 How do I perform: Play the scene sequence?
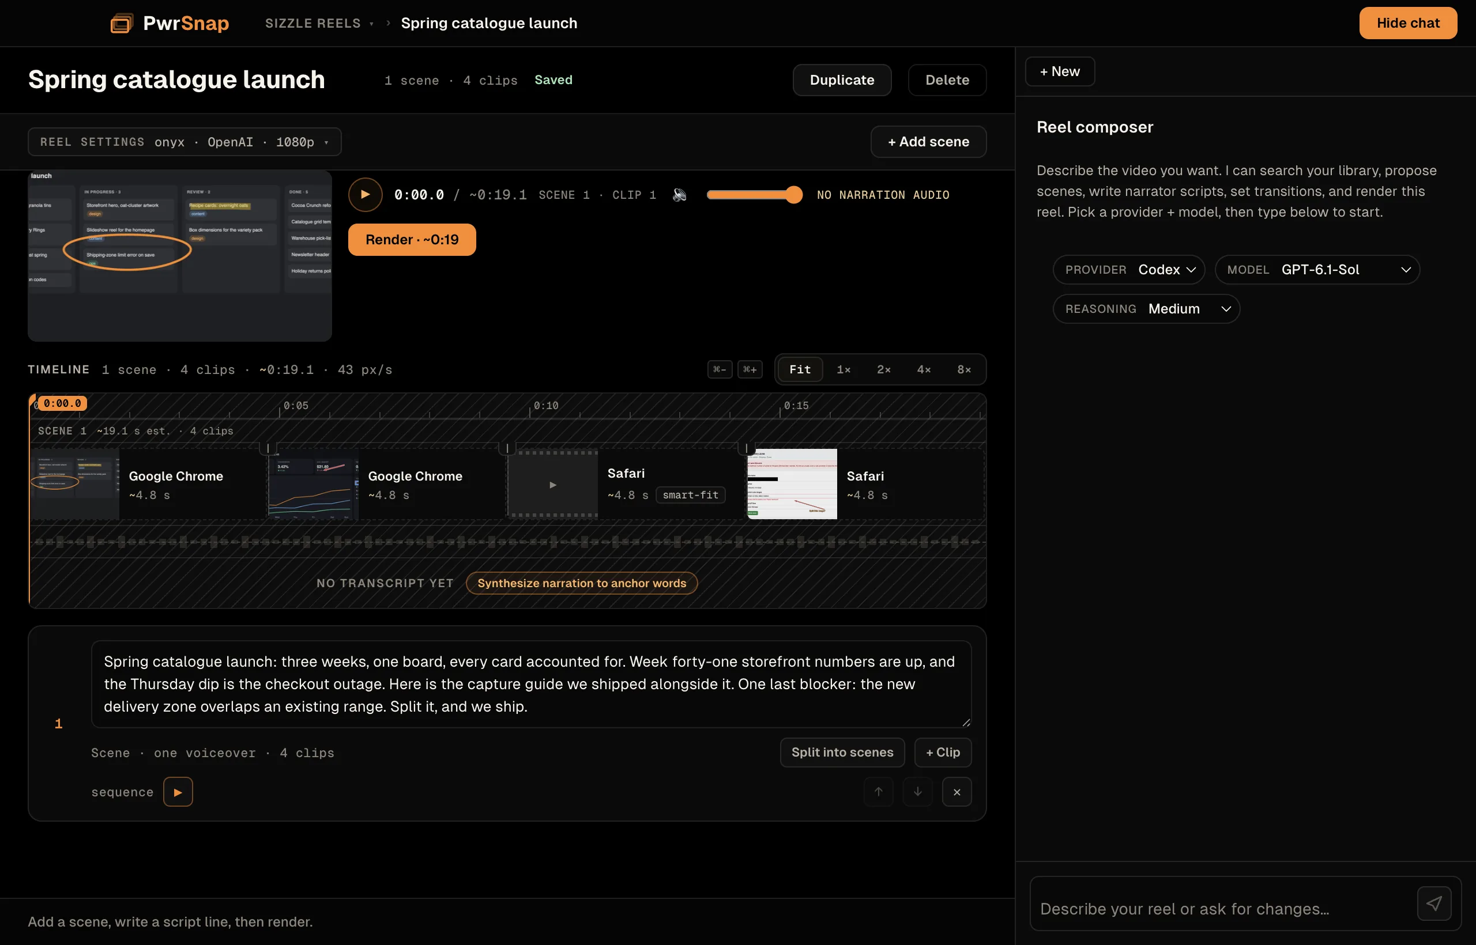point(178,792)
